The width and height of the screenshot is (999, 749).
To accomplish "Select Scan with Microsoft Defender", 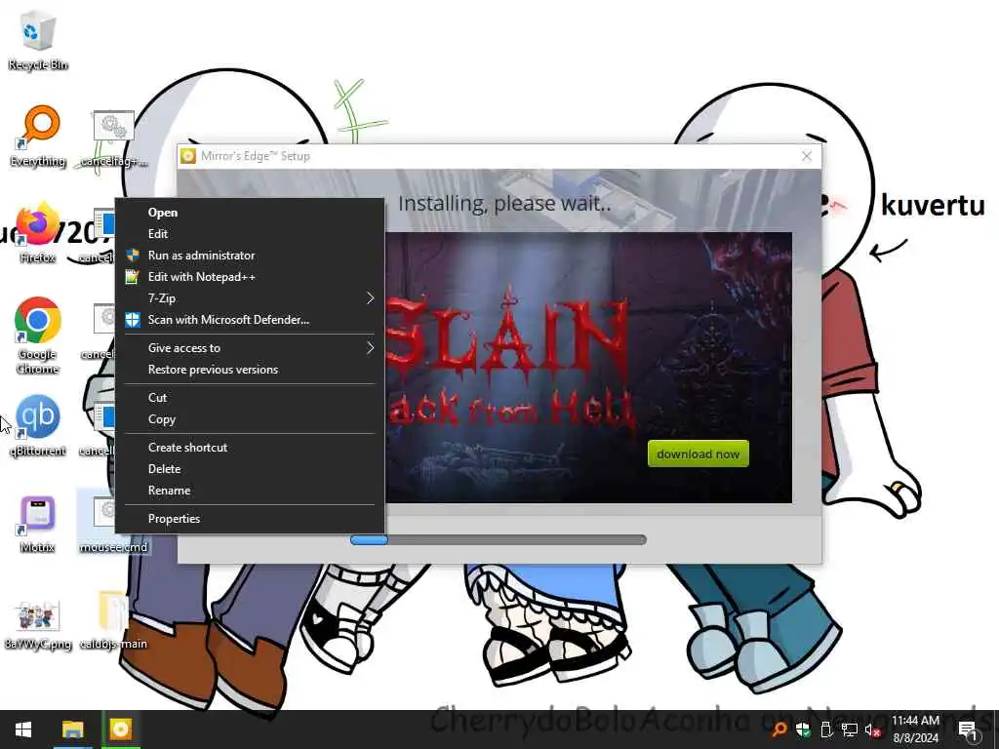I will point(250,320).
